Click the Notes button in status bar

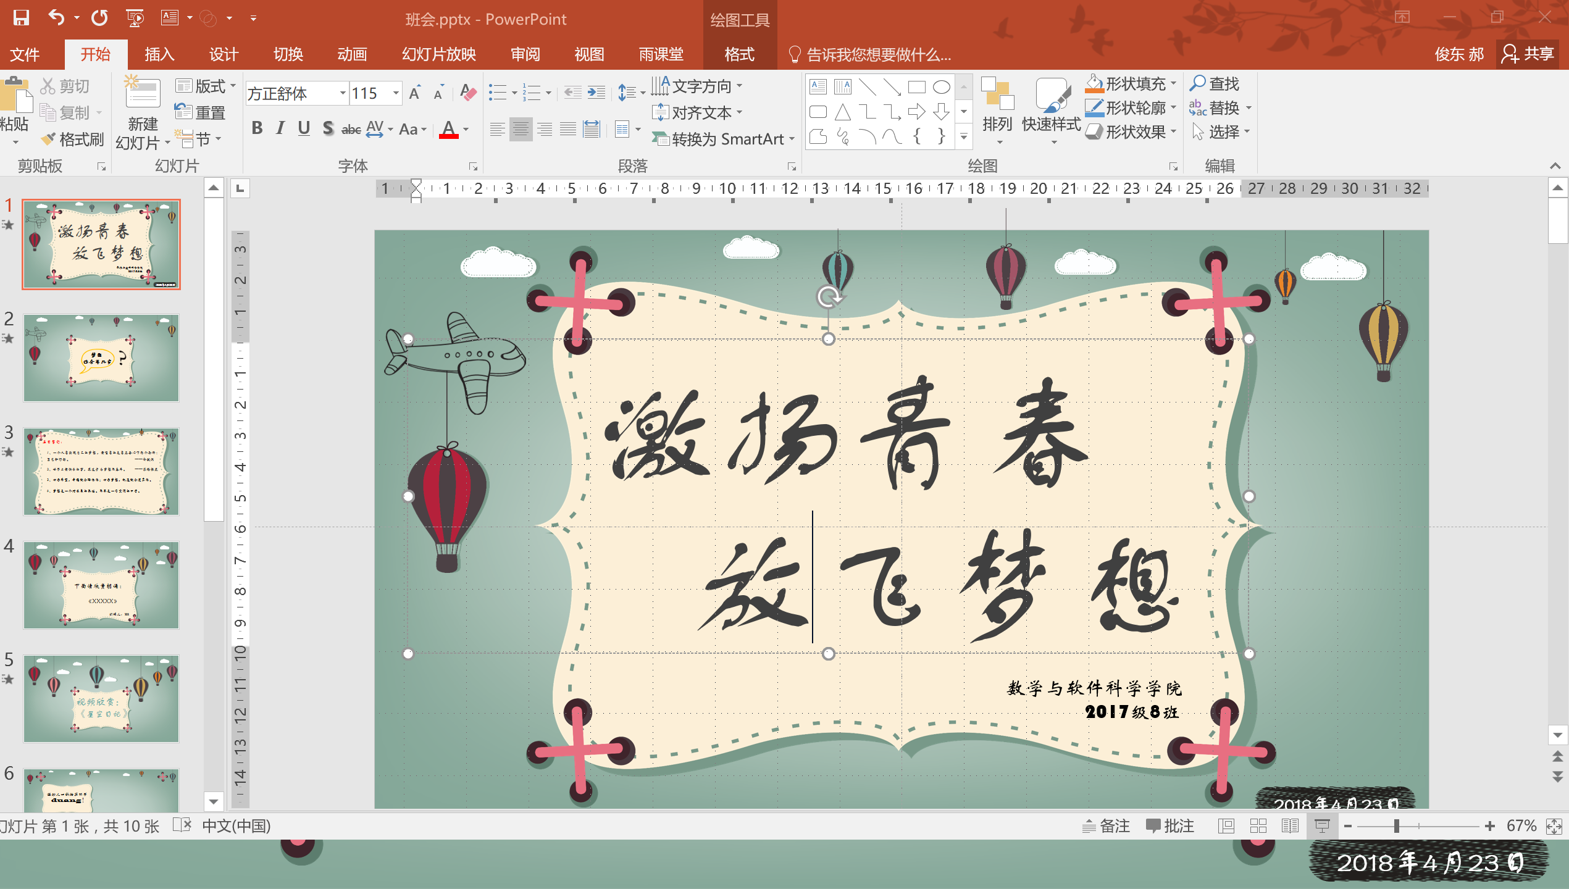(x=1107, y=826)
